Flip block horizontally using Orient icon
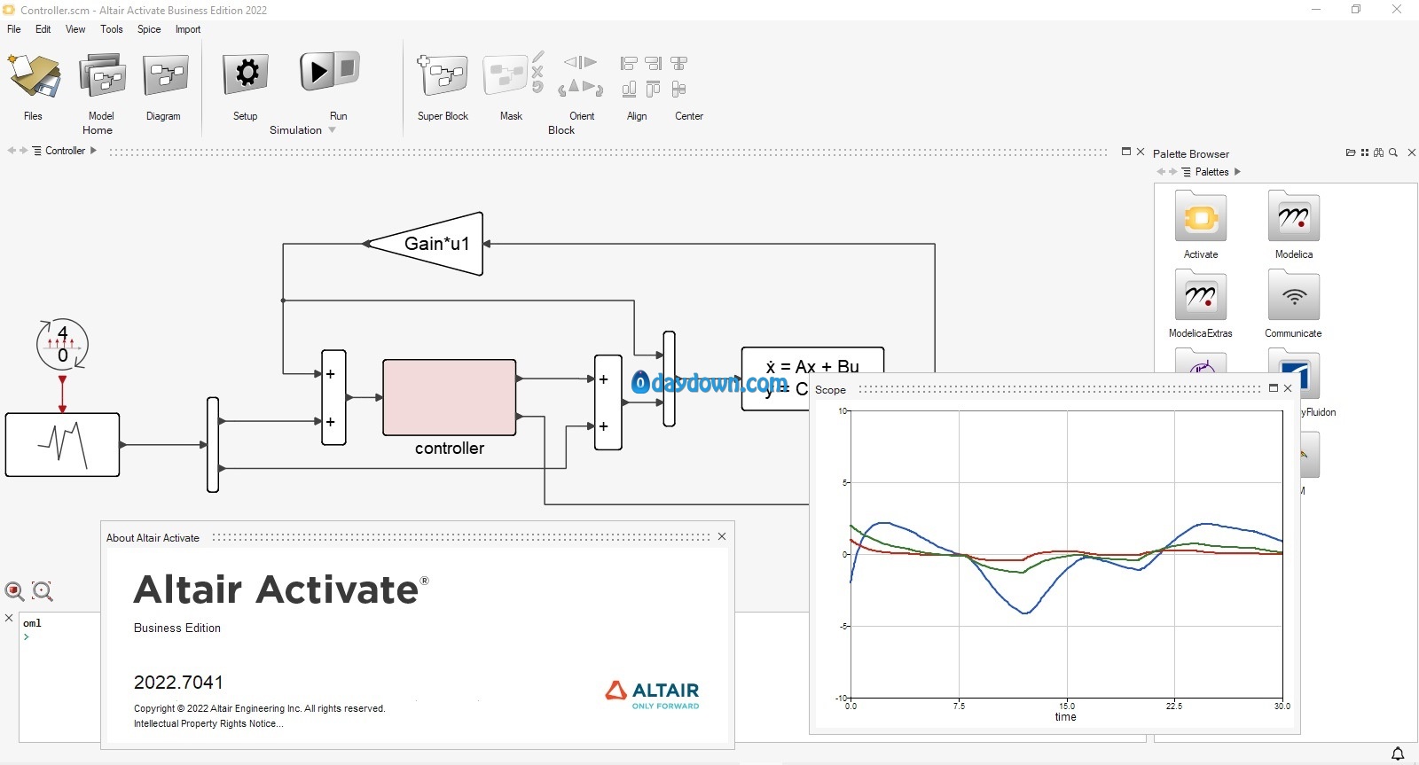 581,62
